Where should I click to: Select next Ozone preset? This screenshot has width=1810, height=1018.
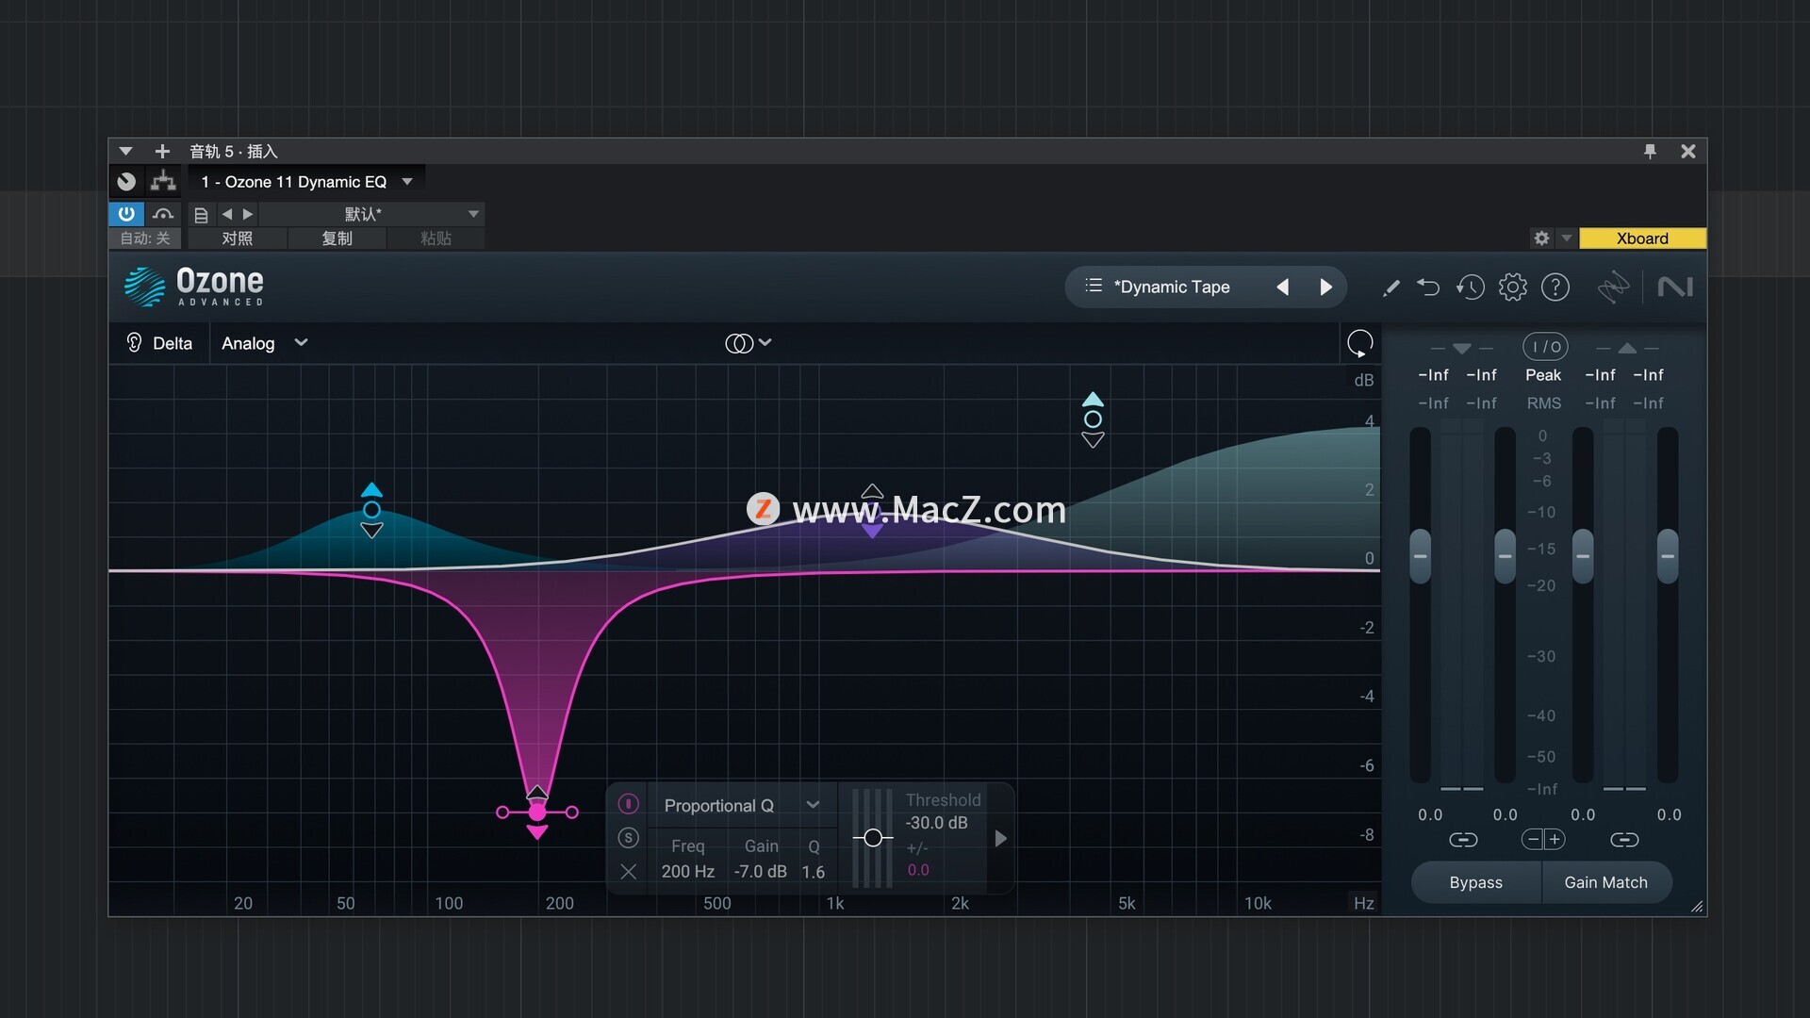click(x=1325, y=287)
